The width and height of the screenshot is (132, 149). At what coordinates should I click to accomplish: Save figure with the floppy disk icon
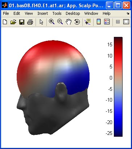[22, 22]
